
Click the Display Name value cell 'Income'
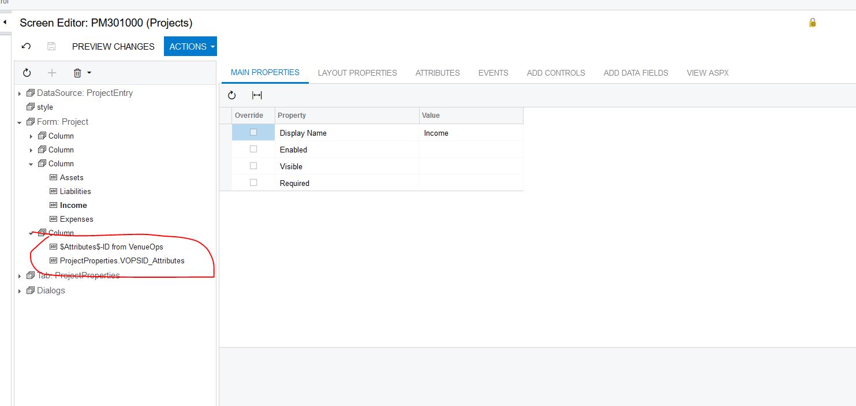pyautogui.click(x=470, y=133)
